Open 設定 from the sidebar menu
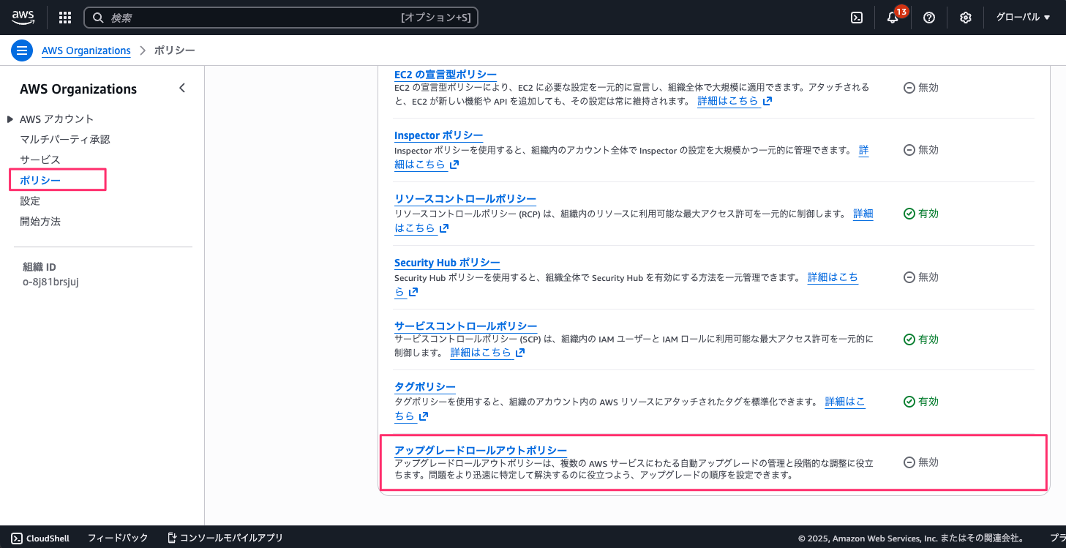 point(30,200)
